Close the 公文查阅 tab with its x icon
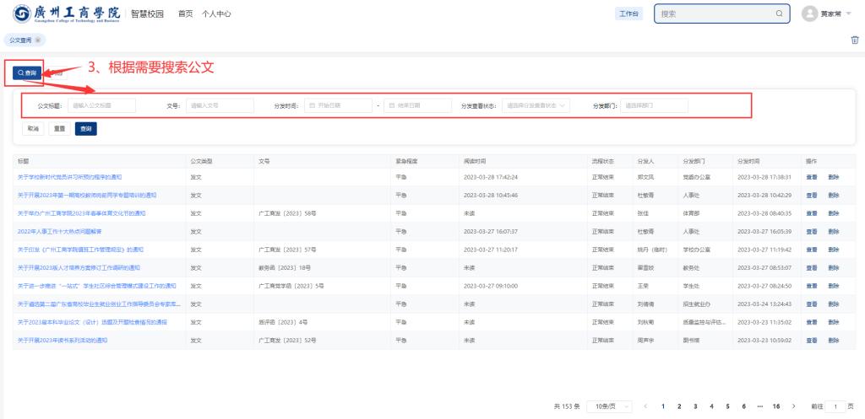This screenshot has width=865, height=419. click(38, 40)
